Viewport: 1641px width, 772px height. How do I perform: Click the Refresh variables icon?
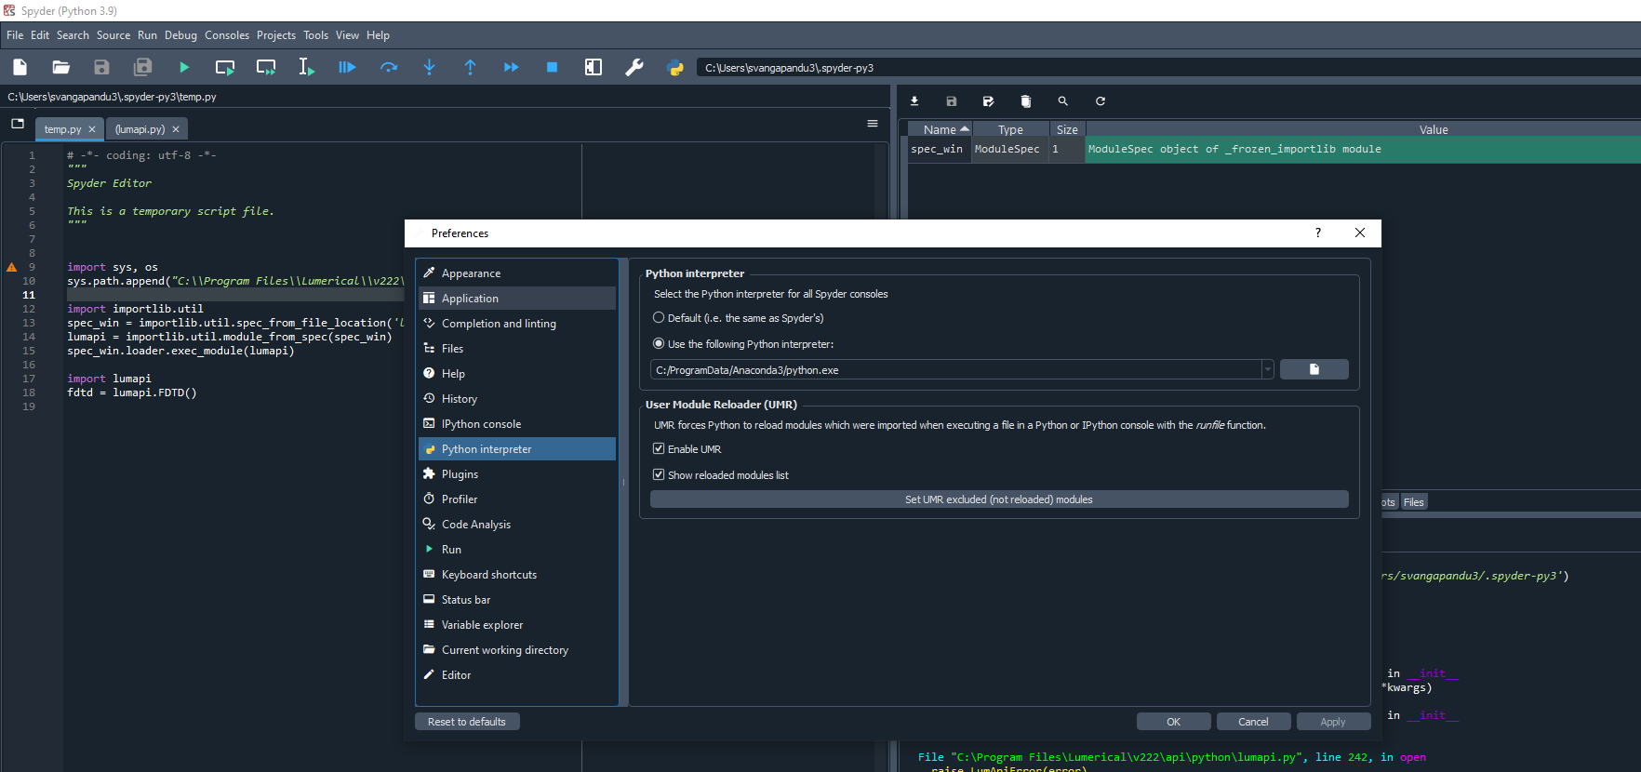pyautogui.click(x=1101, y=101)
